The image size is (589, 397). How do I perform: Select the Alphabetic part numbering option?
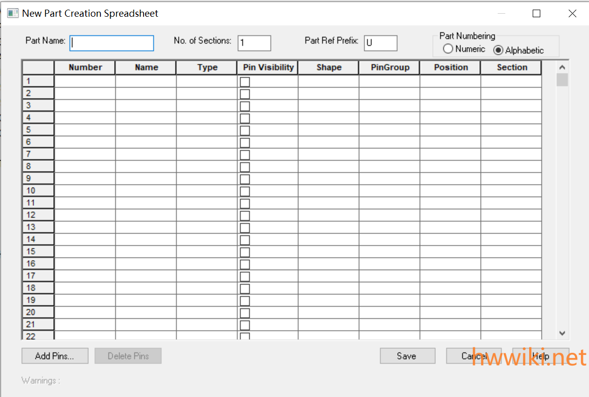coord(498,50)
